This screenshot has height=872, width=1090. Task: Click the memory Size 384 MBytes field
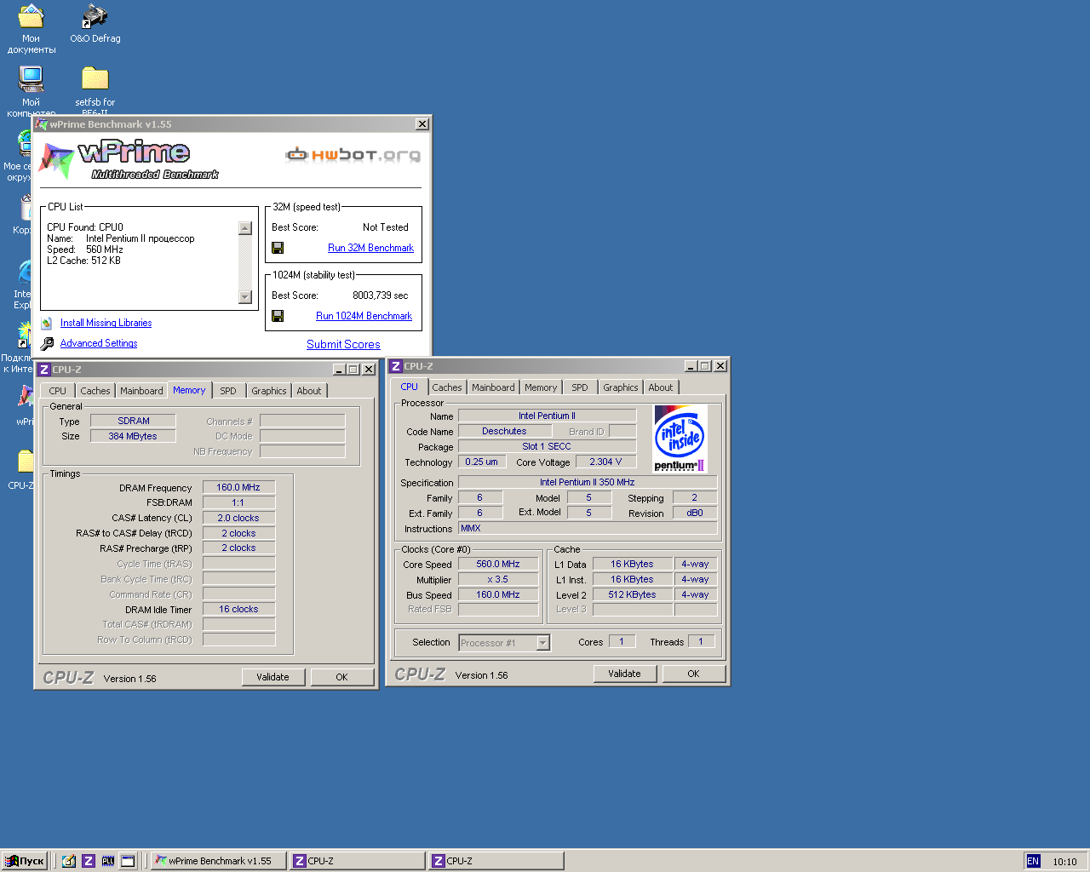point(133,436)
